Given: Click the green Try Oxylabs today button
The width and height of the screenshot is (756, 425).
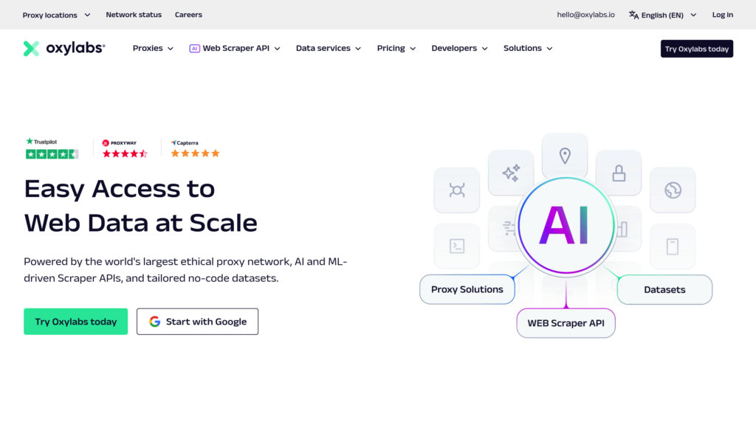Looking at the screenshot, I should point(75,322).
